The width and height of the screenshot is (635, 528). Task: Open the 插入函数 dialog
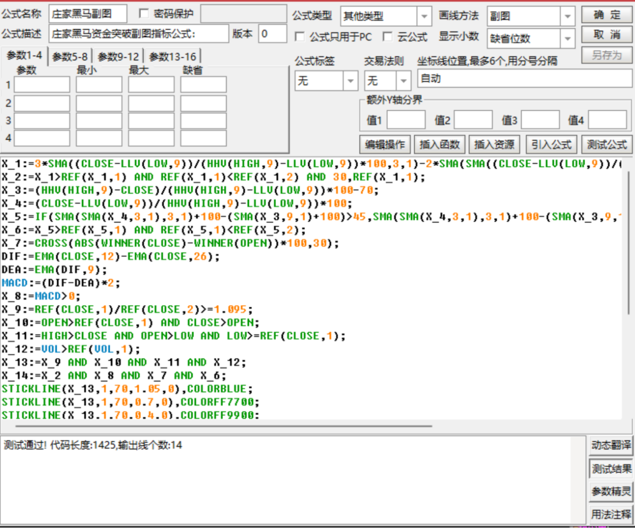pos(439,144)
